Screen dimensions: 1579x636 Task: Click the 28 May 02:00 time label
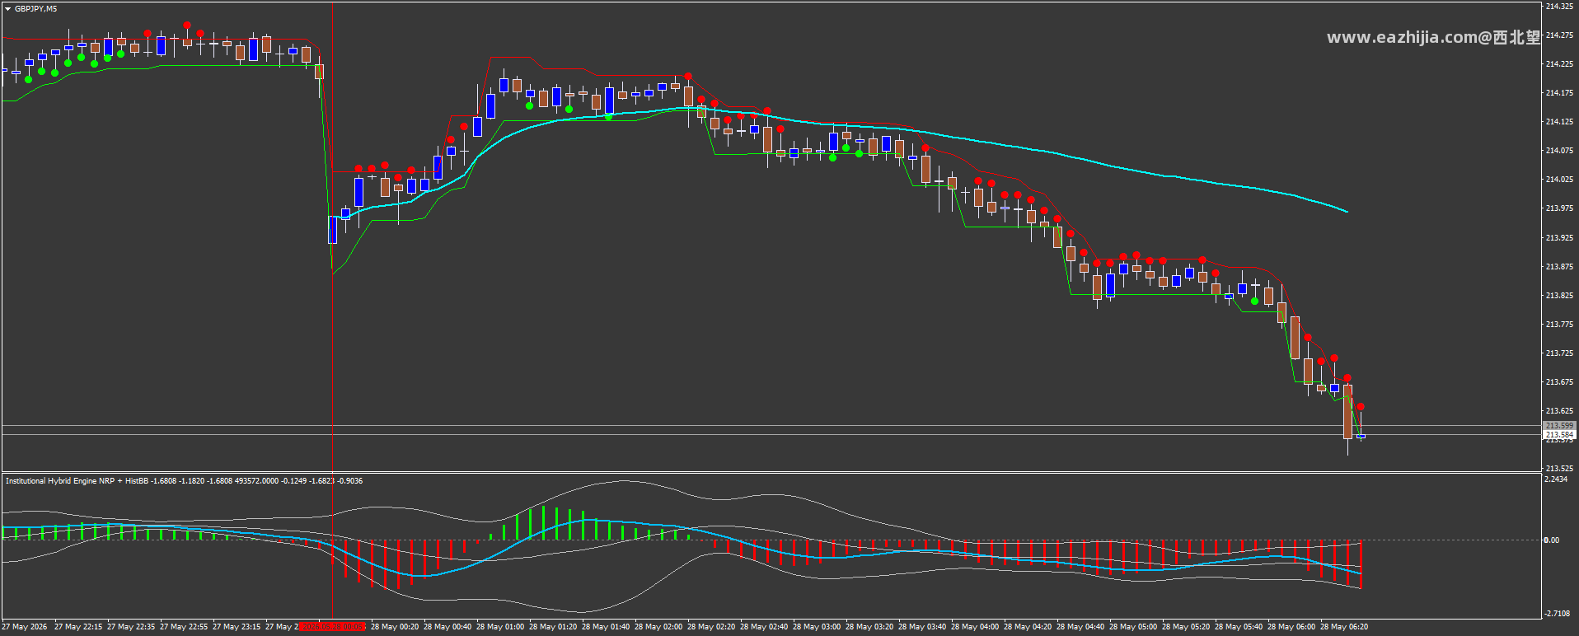click(658, 627)
